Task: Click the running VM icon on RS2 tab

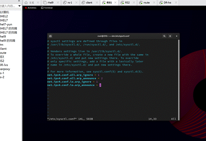Action: point(122,2)
